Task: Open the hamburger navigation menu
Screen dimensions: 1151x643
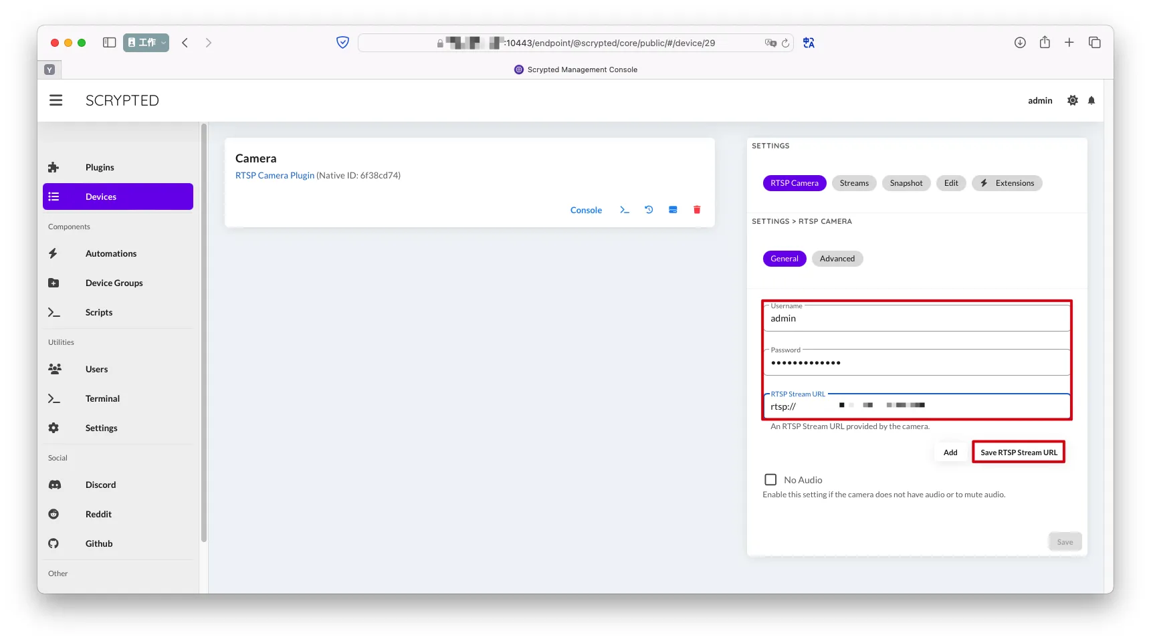Action: point(56,100)
